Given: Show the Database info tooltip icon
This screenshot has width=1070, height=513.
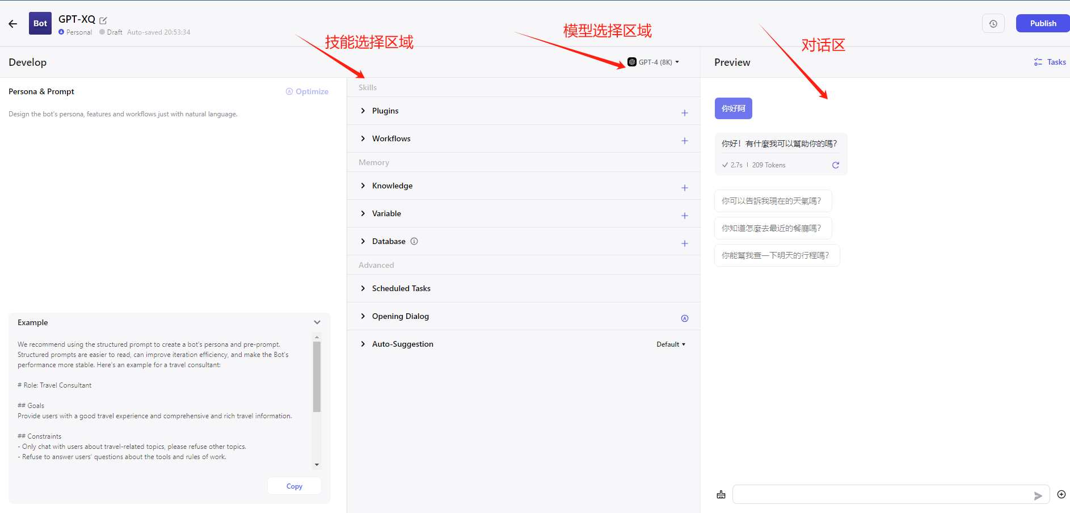Looking at the screenshot, I should tap(414, 241).
